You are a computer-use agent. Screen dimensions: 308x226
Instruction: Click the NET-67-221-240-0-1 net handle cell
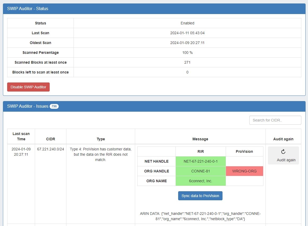coord(200,161)
